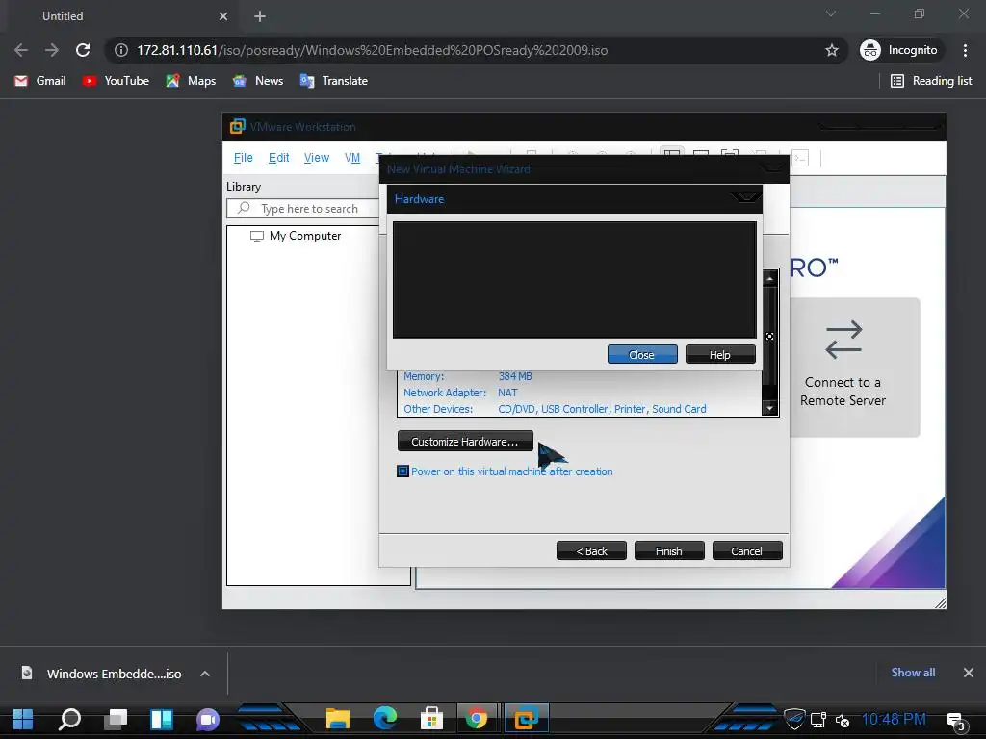
Task: Open the View menu in VMware
Action: (x=316, y=158)
